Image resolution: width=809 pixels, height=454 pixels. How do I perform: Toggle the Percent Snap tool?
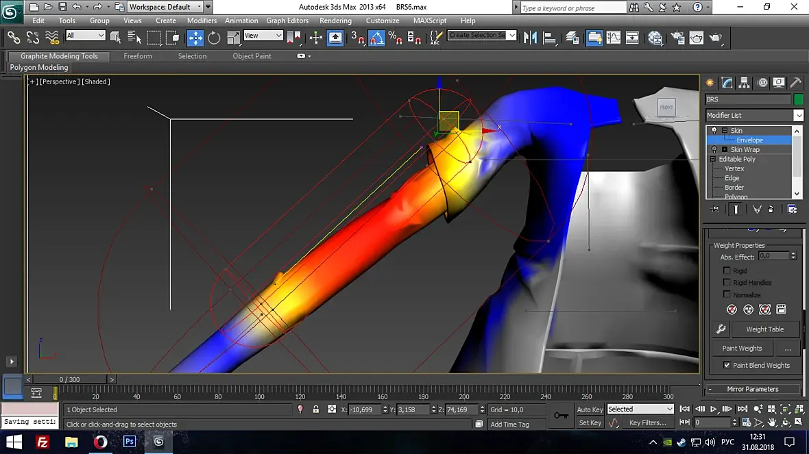click(x=395, y=38)
